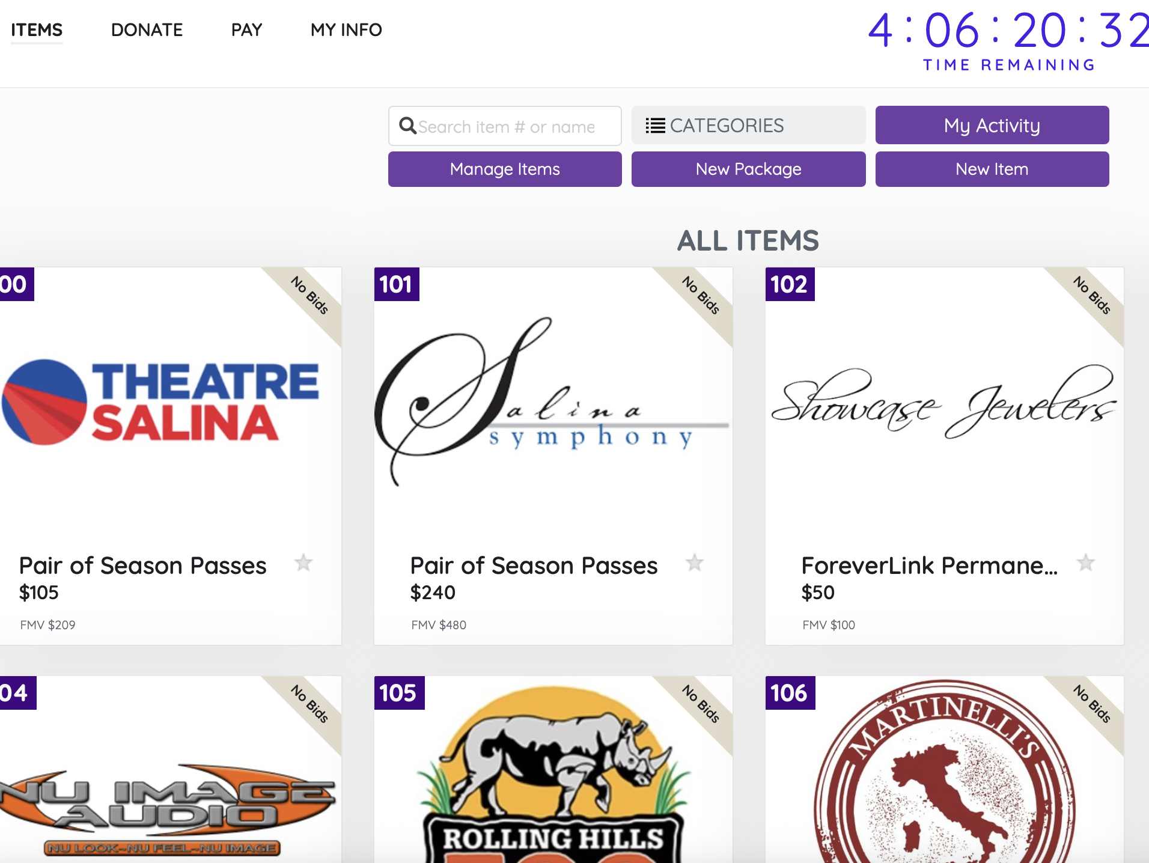Star the ForeverLink Permanent item
The height and width of the screenshot is (863, 1149).
click(x=1086, y=563)
